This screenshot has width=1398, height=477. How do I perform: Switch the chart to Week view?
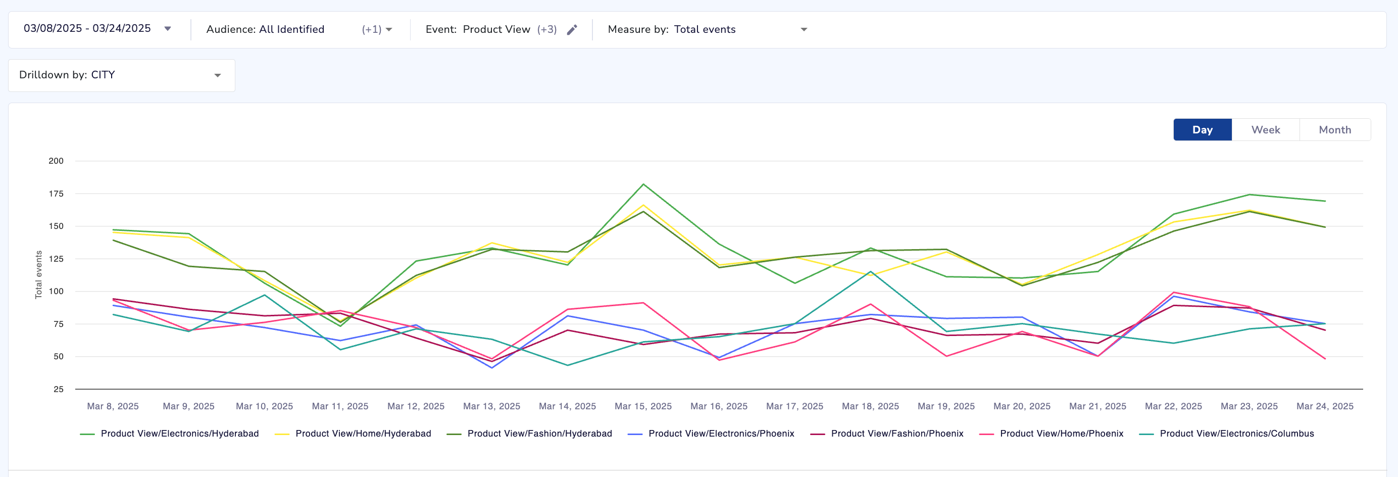tap(1265, 130)
